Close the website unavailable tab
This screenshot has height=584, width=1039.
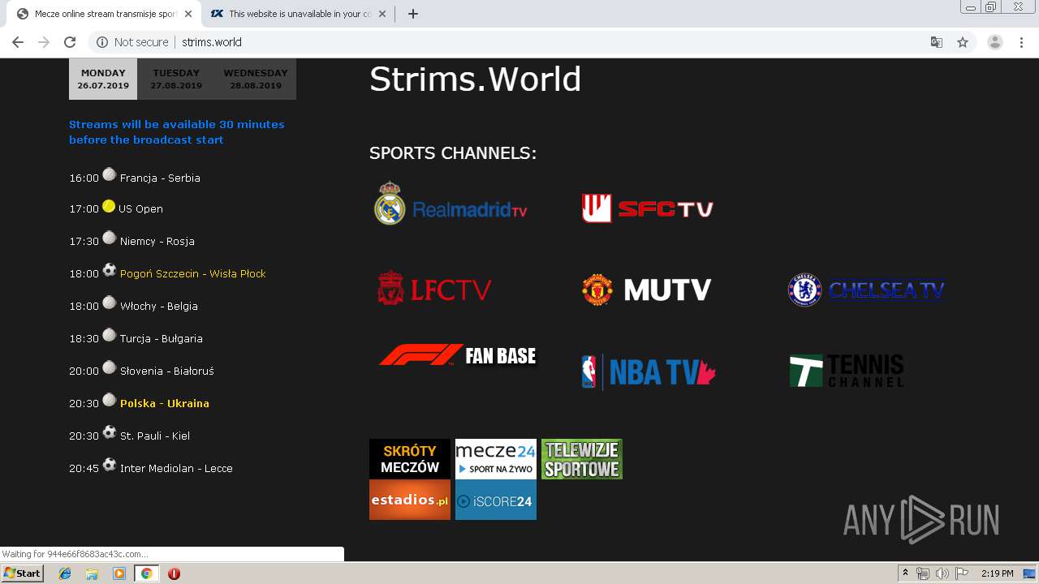(383, 14)
